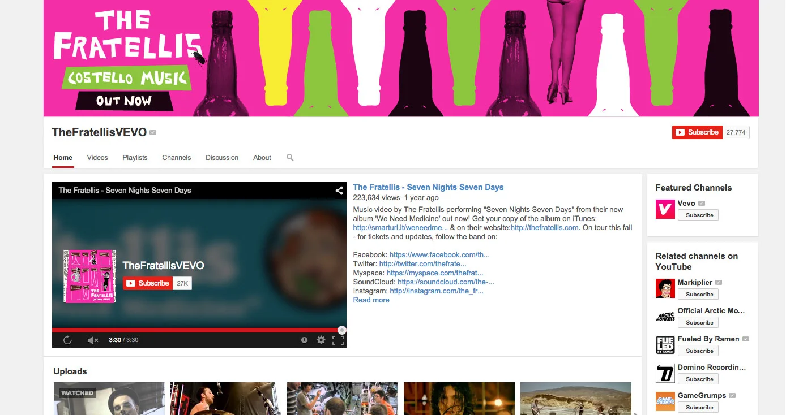786x415 pixels.
Task: Subscribe to Markiplier
Action: tap(698, 295)
